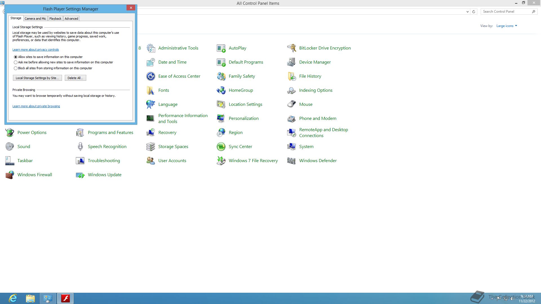Open the Windows Firewall icon

coord(10,175)
